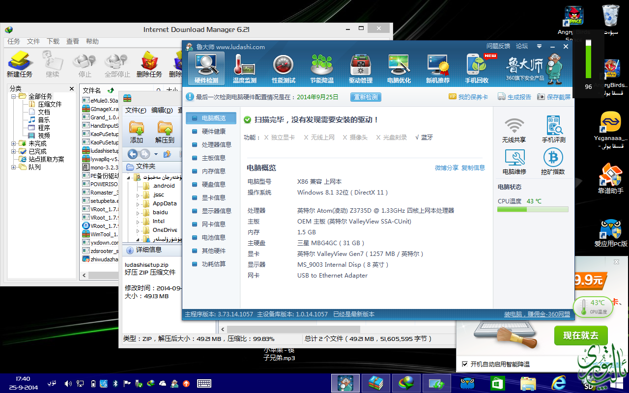Click green level meter widget showing 96

588,59
